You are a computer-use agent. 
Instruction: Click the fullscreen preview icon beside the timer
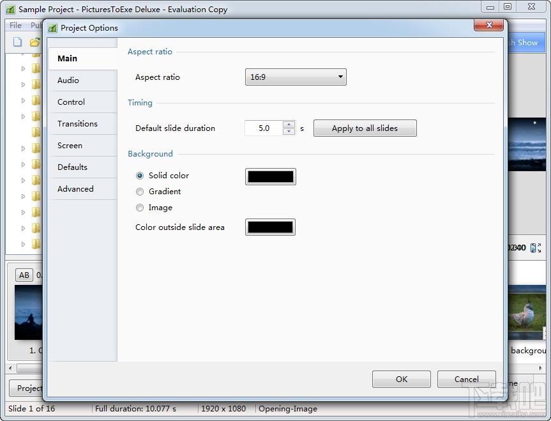tap(536, 248)
